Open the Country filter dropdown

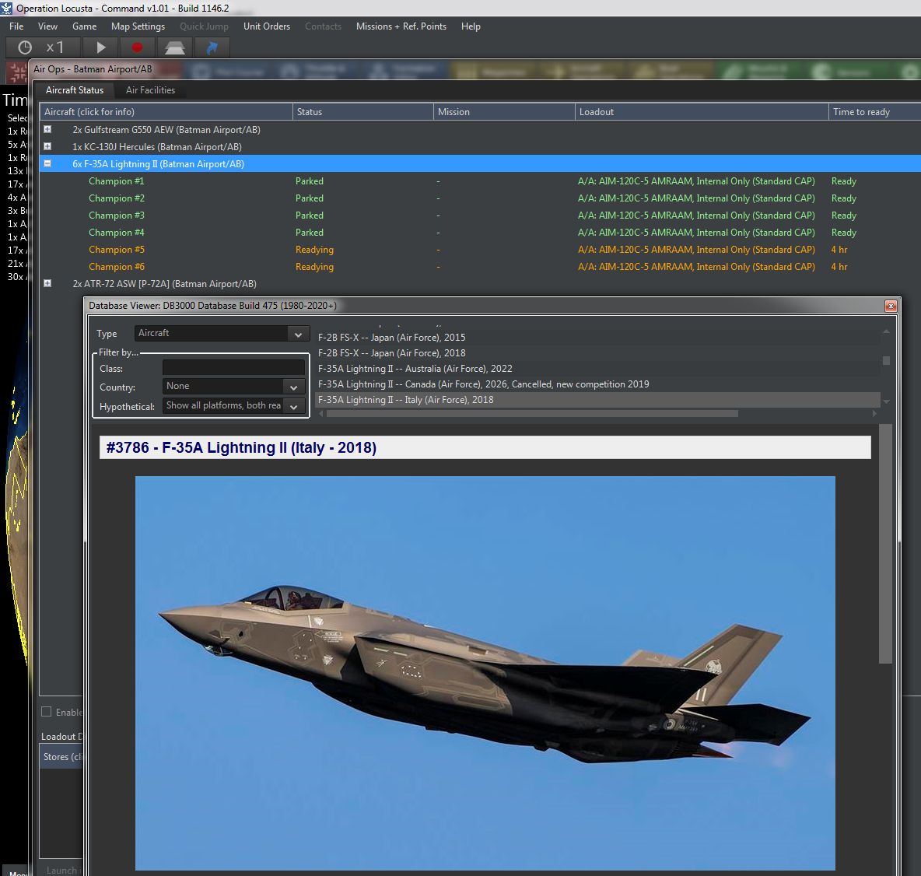233,387
